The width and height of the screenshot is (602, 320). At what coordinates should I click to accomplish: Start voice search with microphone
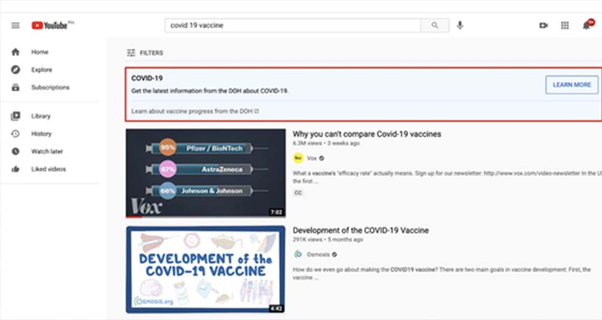coord(460,25)
